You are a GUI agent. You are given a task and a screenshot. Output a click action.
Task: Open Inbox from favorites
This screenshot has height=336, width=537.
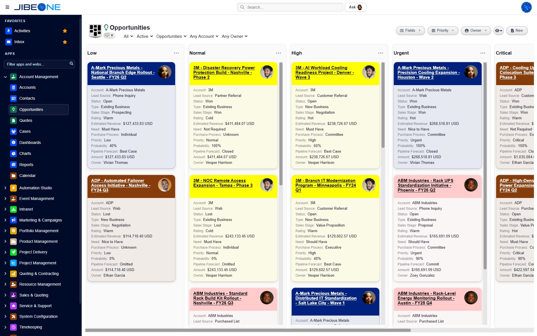(19, 42)
